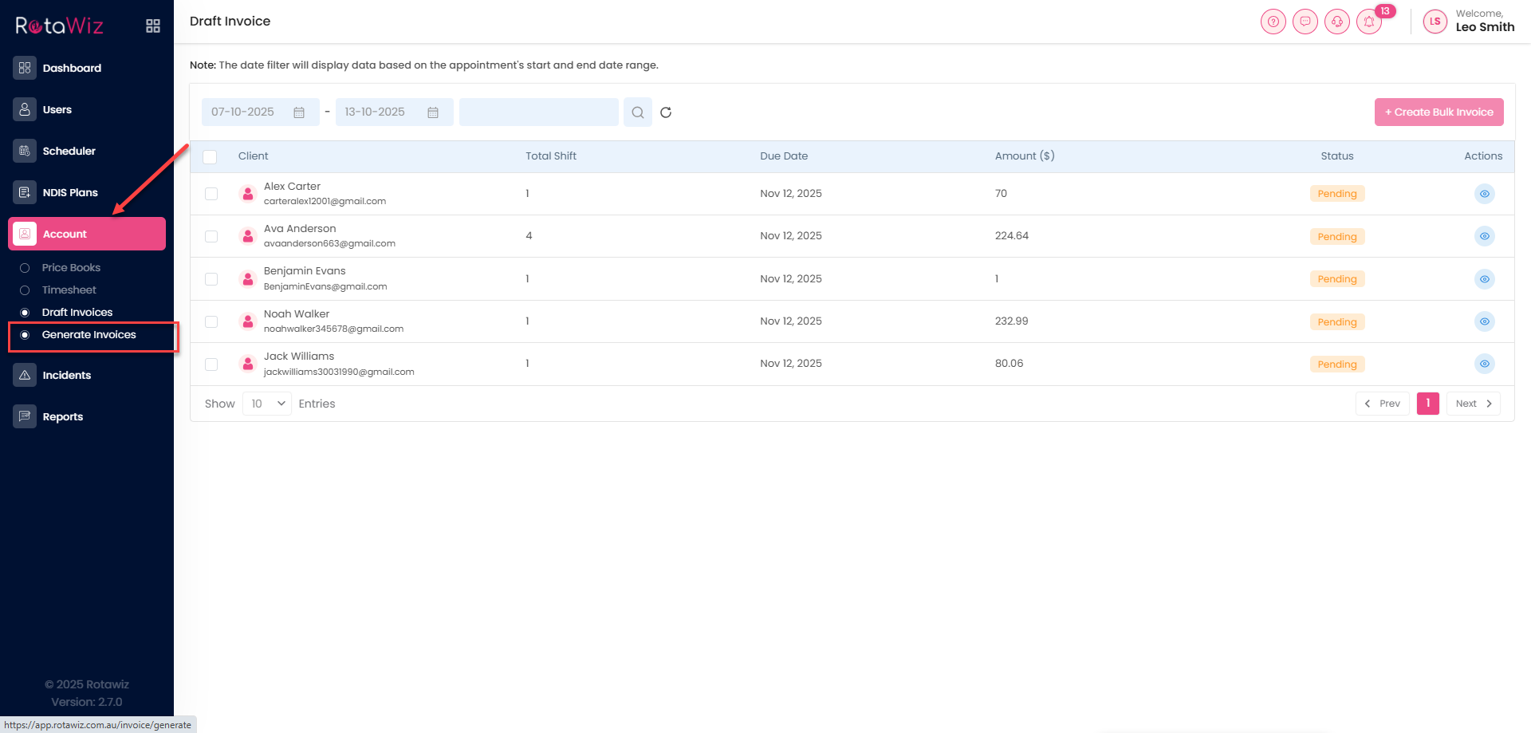Image resolution: width=1531 pixels, height=733 pixels.
Task: Click the refresh filter icon
Action: (x=666, y=112)
